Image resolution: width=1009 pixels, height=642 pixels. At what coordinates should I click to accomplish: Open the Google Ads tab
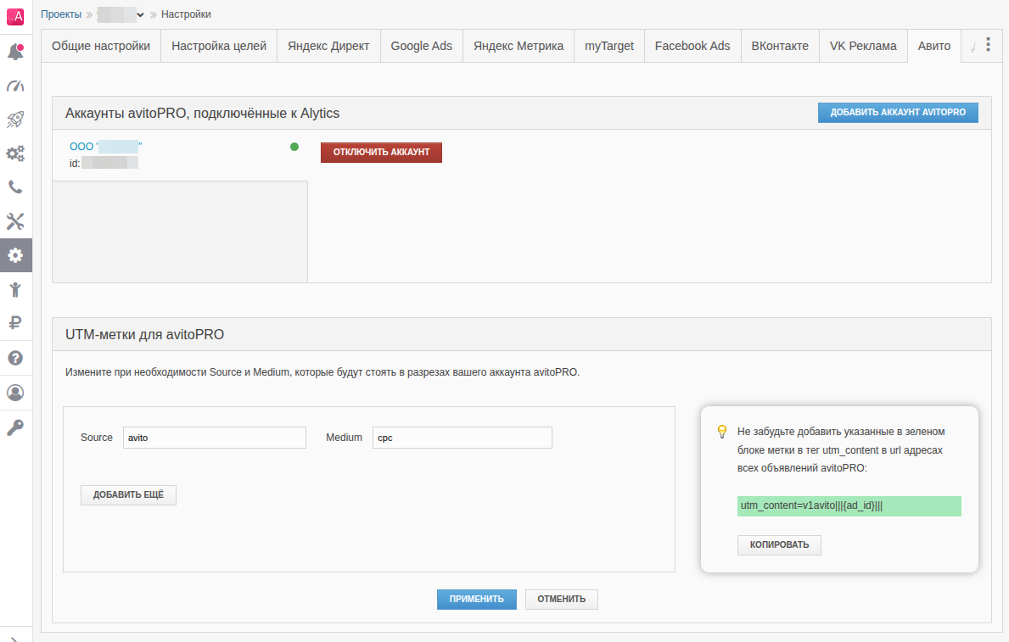click(x=422, y=46)
